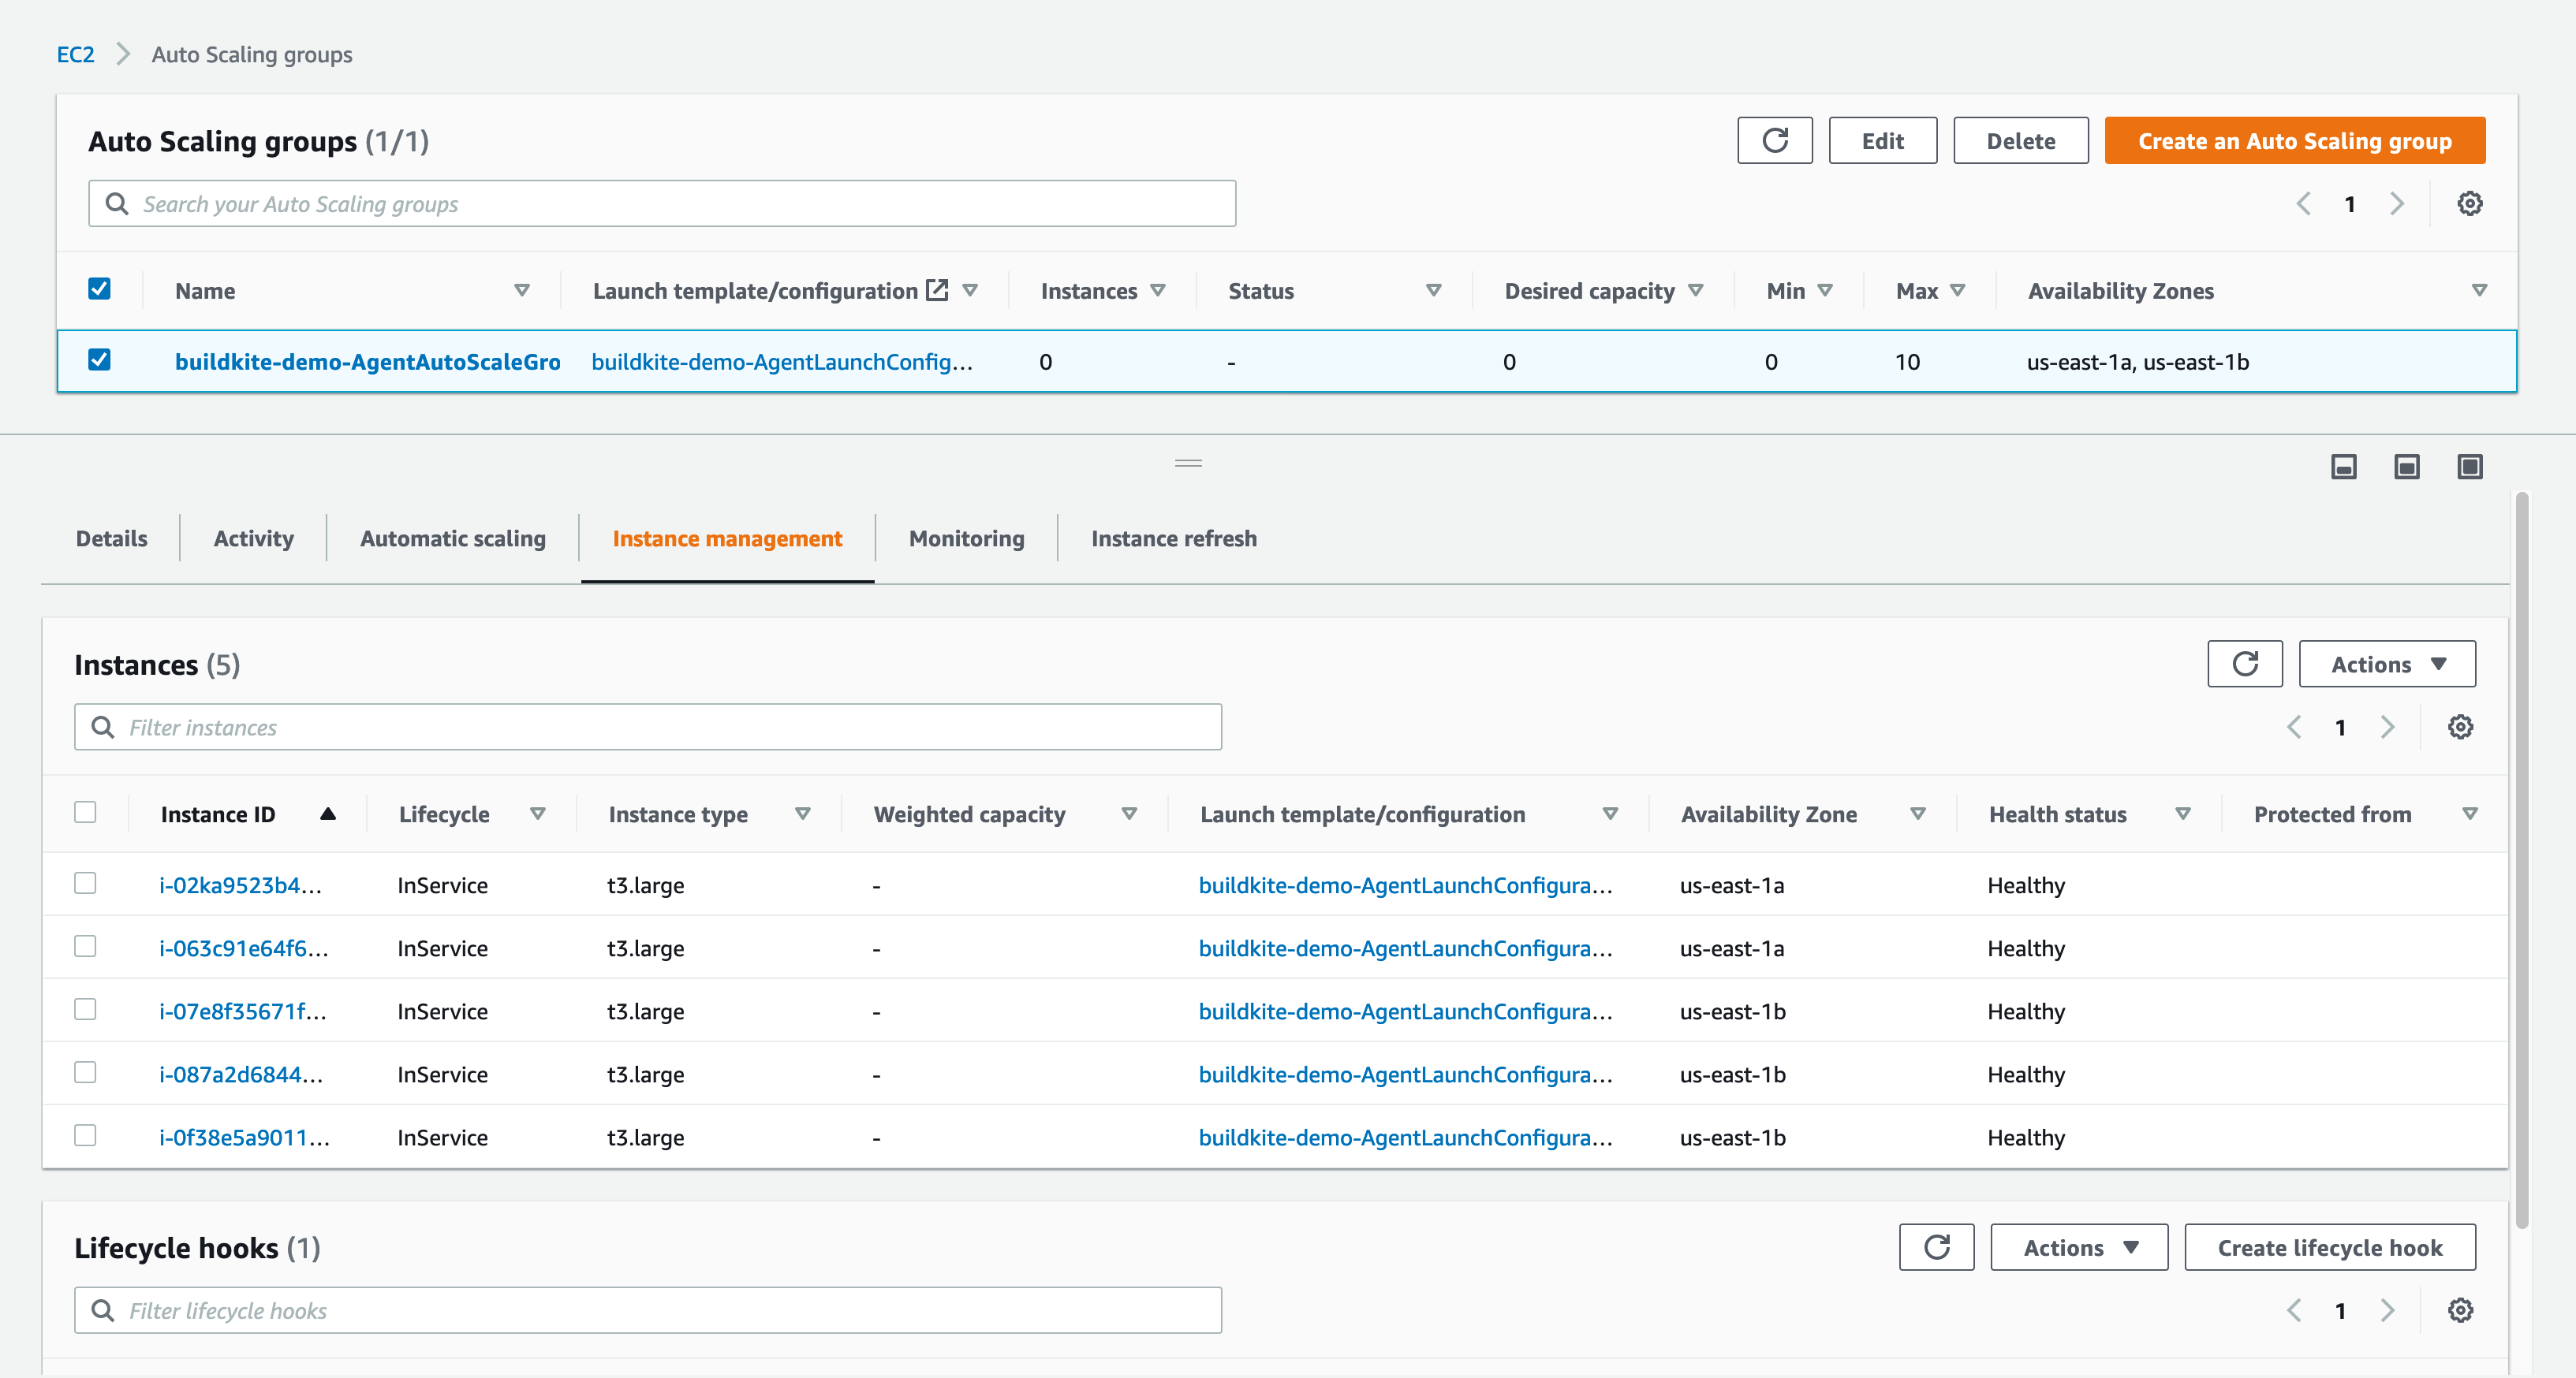The height and width of the screenshot is (1378, 2576).
Task: Follow the EC2 breadcrumb link
Action: pos(75,54)
